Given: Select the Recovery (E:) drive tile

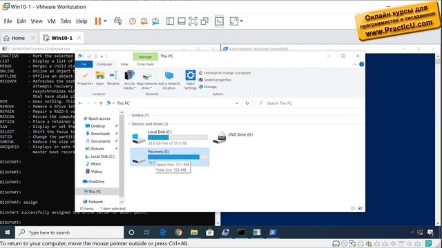Looking at the screenshot, I should point(170,157).
